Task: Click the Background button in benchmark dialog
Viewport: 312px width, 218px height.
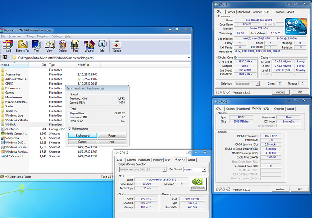Action: coord(83,135)
